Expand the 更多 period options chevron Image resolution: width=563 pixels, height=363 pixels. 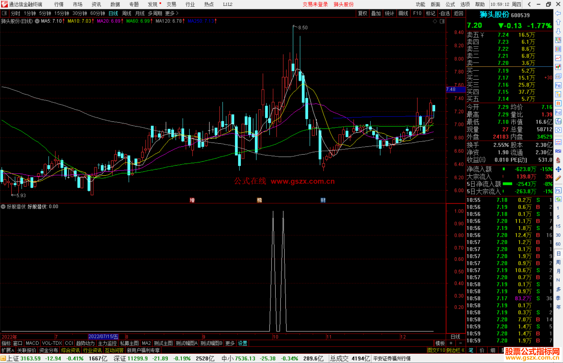click(177, 13)
